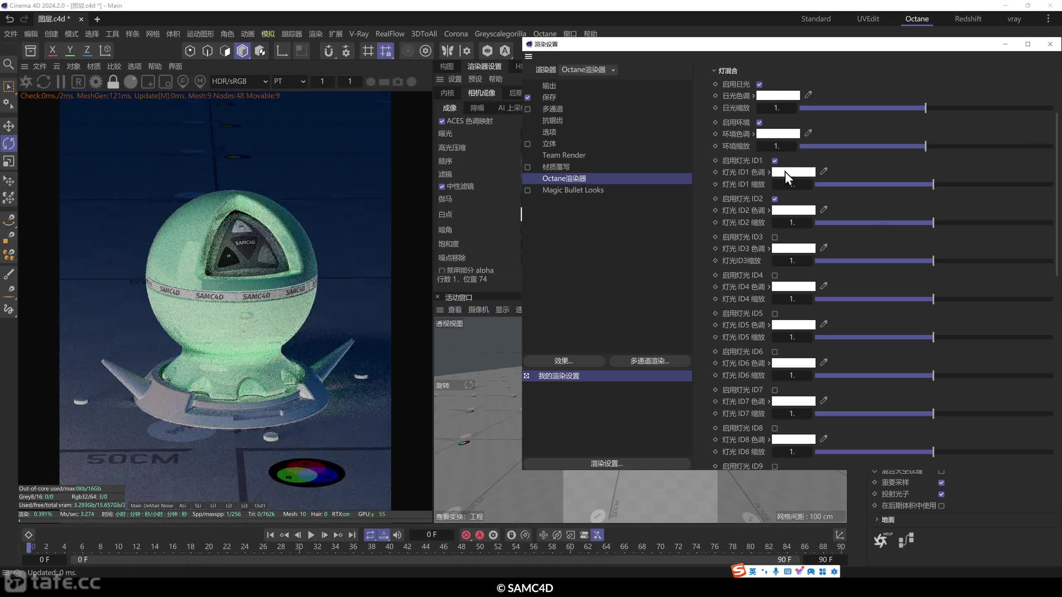
Task: Select the brush paint tool in left toolbar
Action: [9, 274]
